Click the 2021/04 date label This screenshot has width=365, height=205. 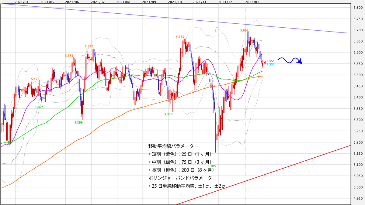pos(21,2)
